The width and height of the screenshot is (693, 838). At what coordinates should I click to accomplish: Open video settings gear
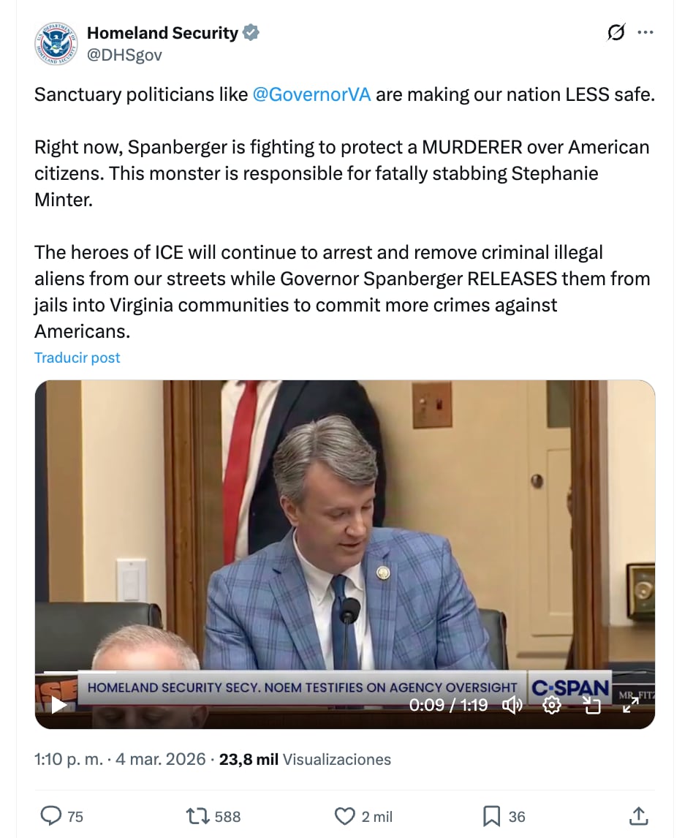[x=551, y=706]
